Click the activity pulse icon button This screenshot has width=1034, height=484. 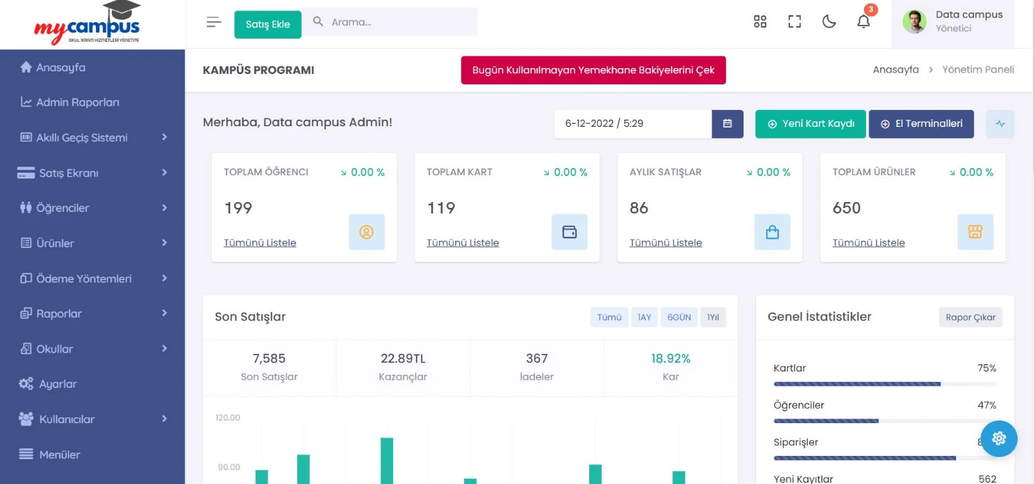pyautogui.click(x=1000, y=124)
